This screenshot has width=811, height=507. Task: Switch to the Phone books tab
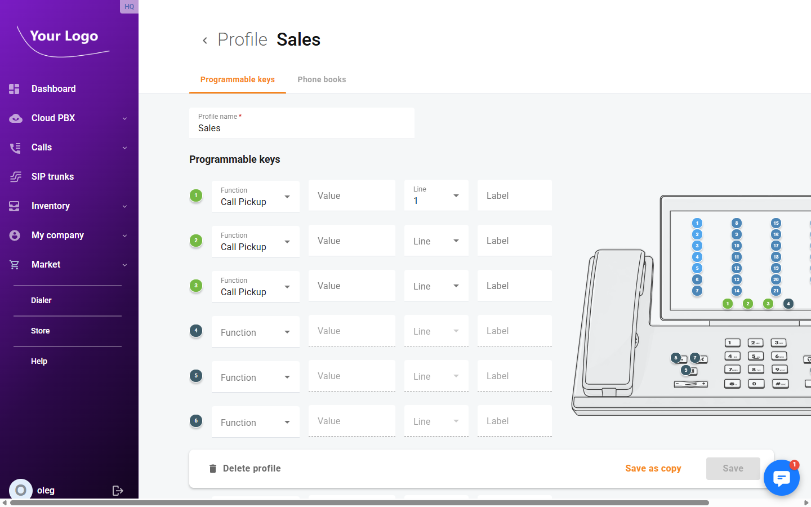point(322,79)
